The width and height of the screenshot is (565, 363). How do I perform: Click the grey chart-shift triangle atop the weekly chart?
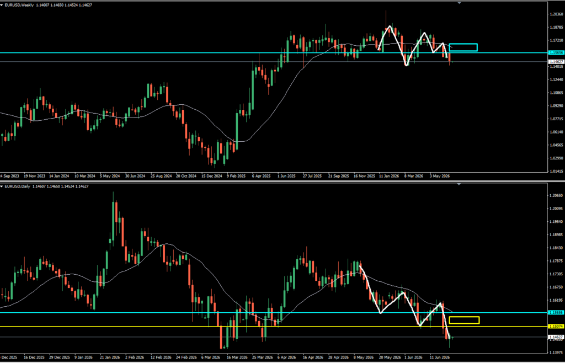click(x=459, y=3)
